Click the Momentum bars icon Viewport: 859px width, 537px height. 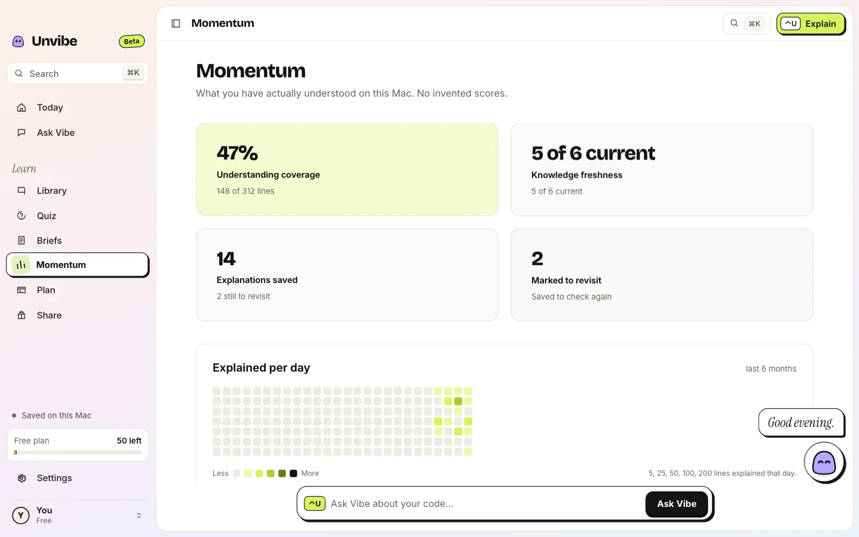[21, 265]
